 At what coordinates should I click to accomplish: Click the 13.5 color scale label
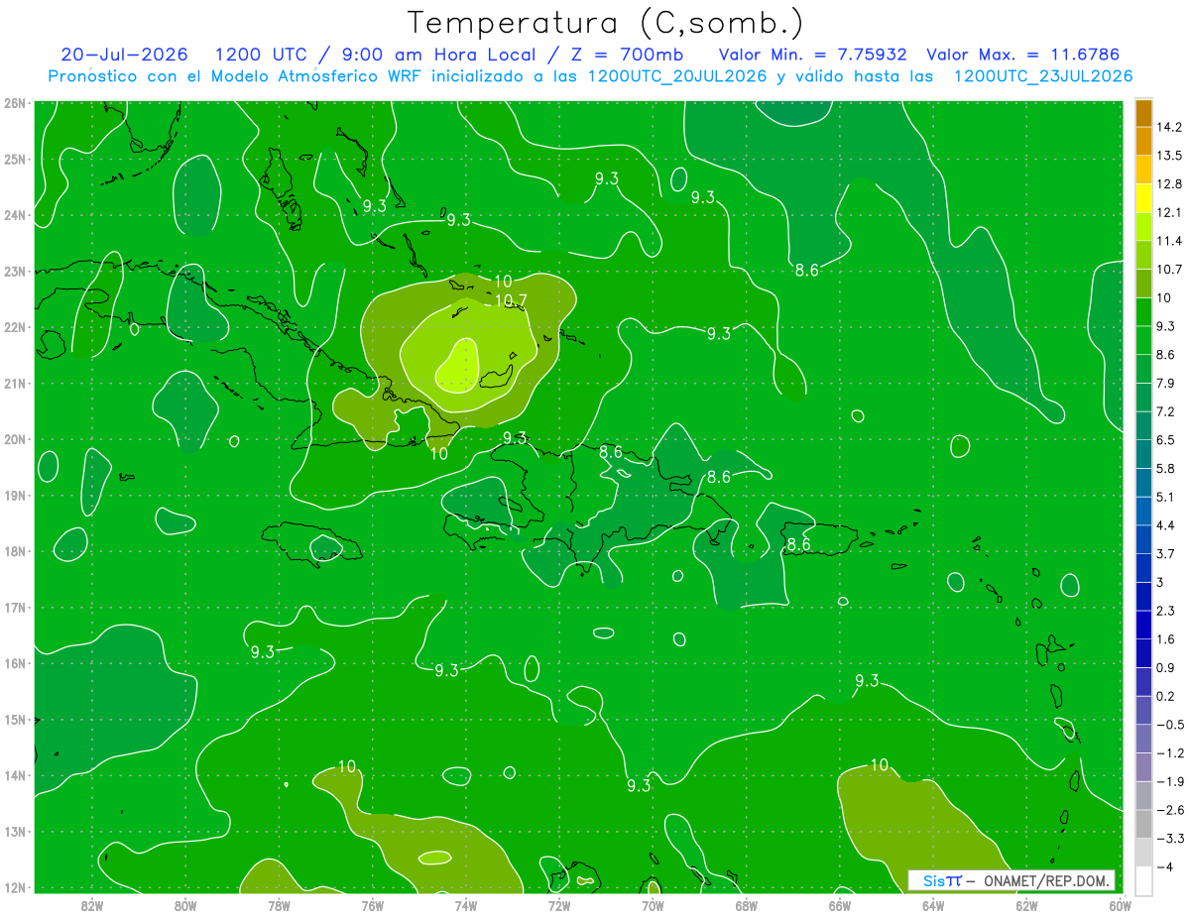(x=1169, y=156)
